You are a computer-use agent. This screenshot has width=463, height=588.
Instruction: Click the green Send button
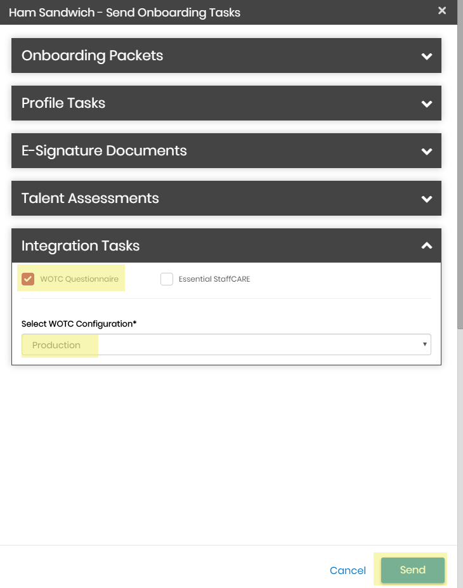pos(412,570)
